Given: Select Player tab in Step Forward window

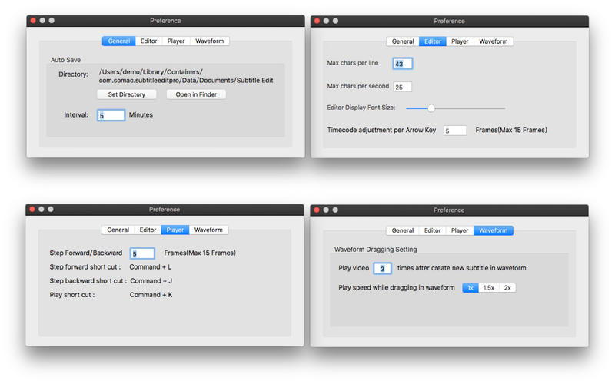Looking at the screenshot, I should coord(175,230).
